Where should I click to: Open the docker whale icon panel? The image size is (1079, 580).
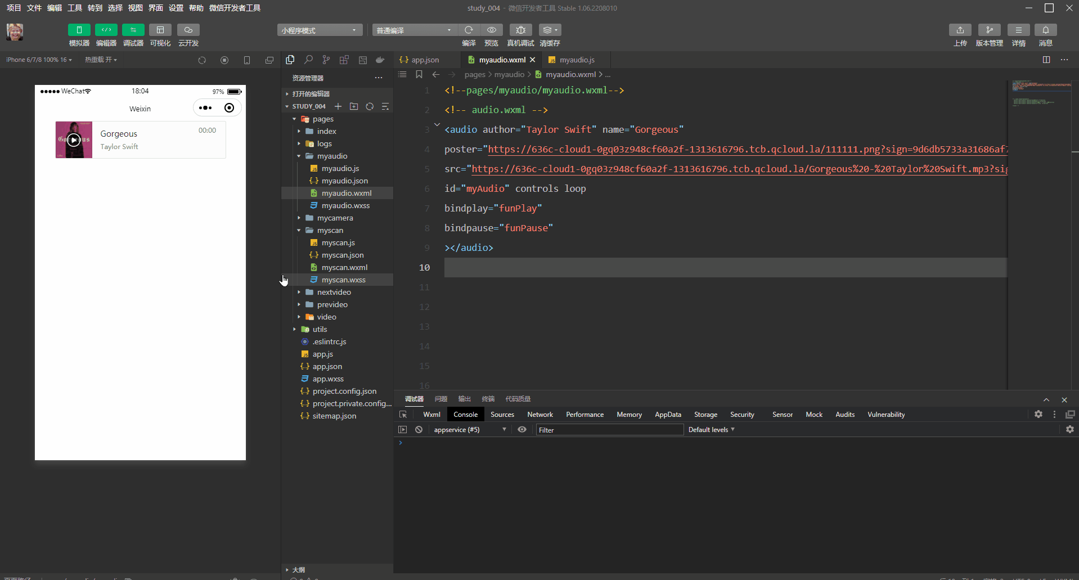tap(380, 60)
